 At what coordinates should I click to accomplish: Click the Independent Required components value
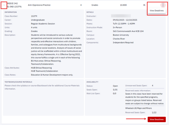tap(123, 43)
